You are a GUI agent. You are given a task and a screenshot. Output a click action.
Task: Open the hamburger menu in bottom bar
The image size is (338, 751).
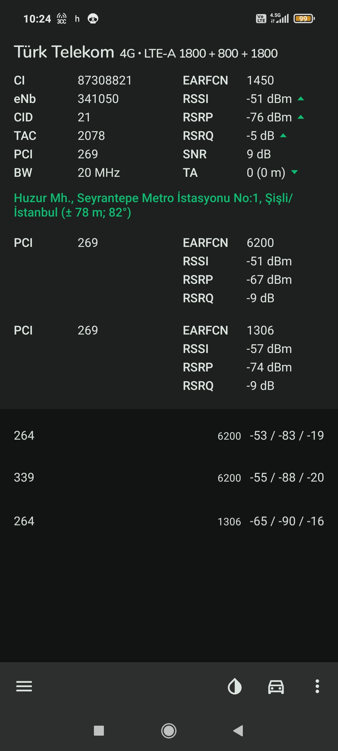[x=24, y=686]
